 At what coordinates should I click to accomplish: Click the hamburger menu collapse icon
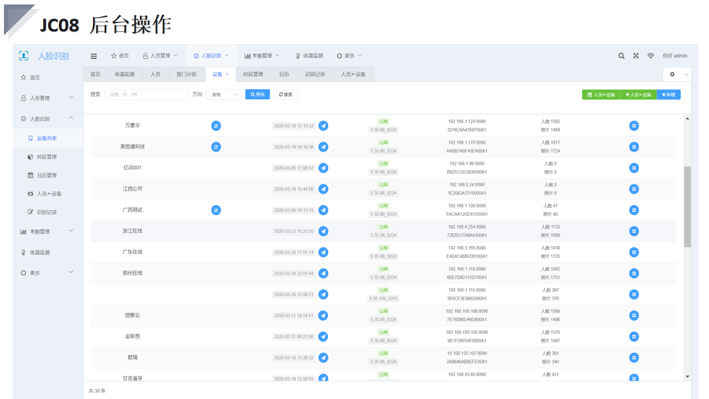(94, 56)
